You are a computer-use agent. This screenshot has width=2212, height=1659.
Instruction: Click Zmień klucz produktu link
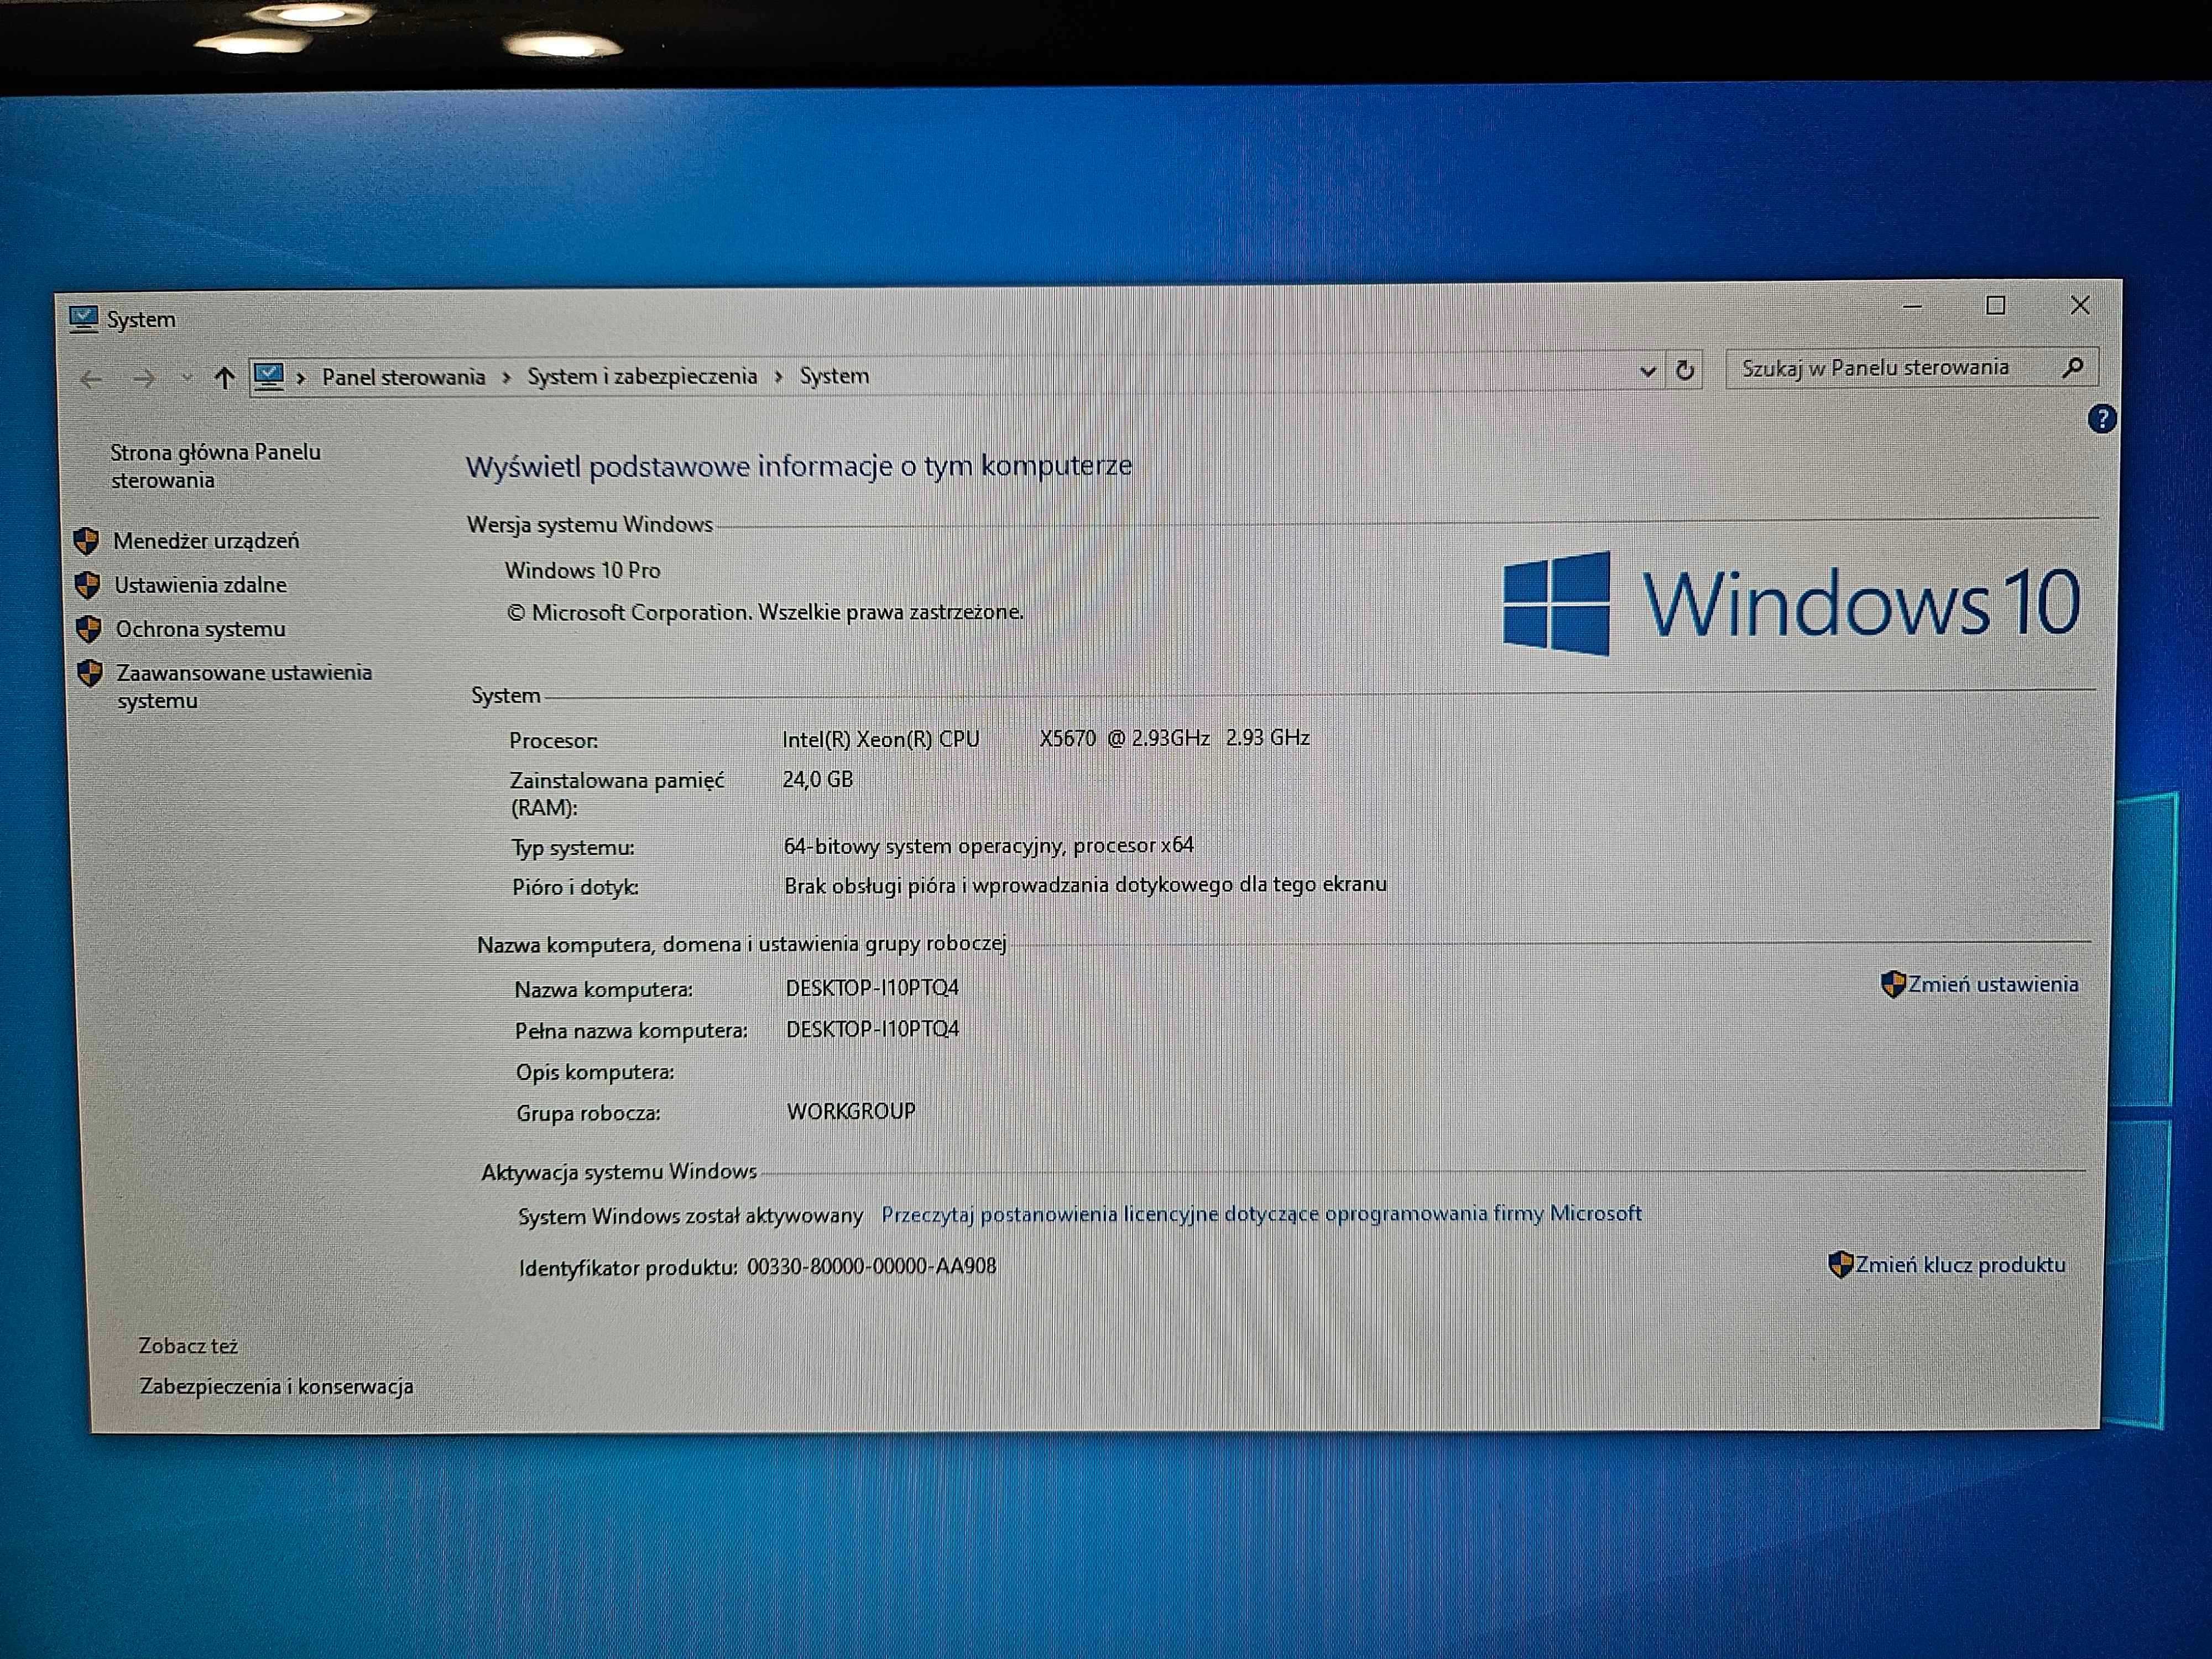click(x=1960, y=1264)
